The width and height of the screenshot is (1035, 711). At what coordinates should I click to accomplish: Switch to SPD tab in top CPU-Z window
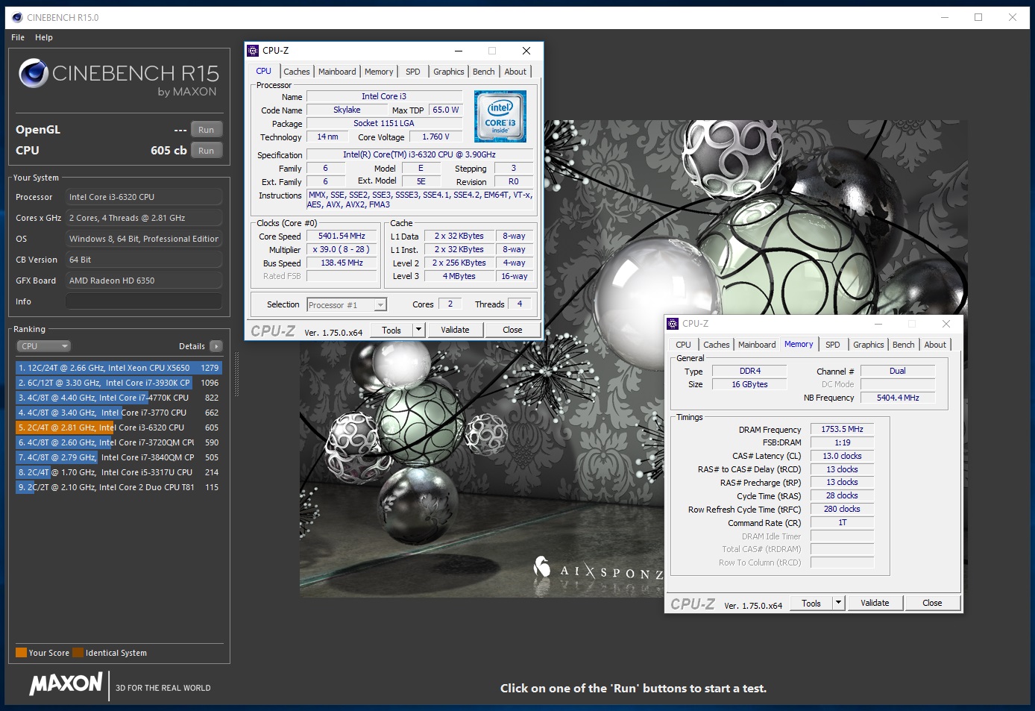pos(413,72)
